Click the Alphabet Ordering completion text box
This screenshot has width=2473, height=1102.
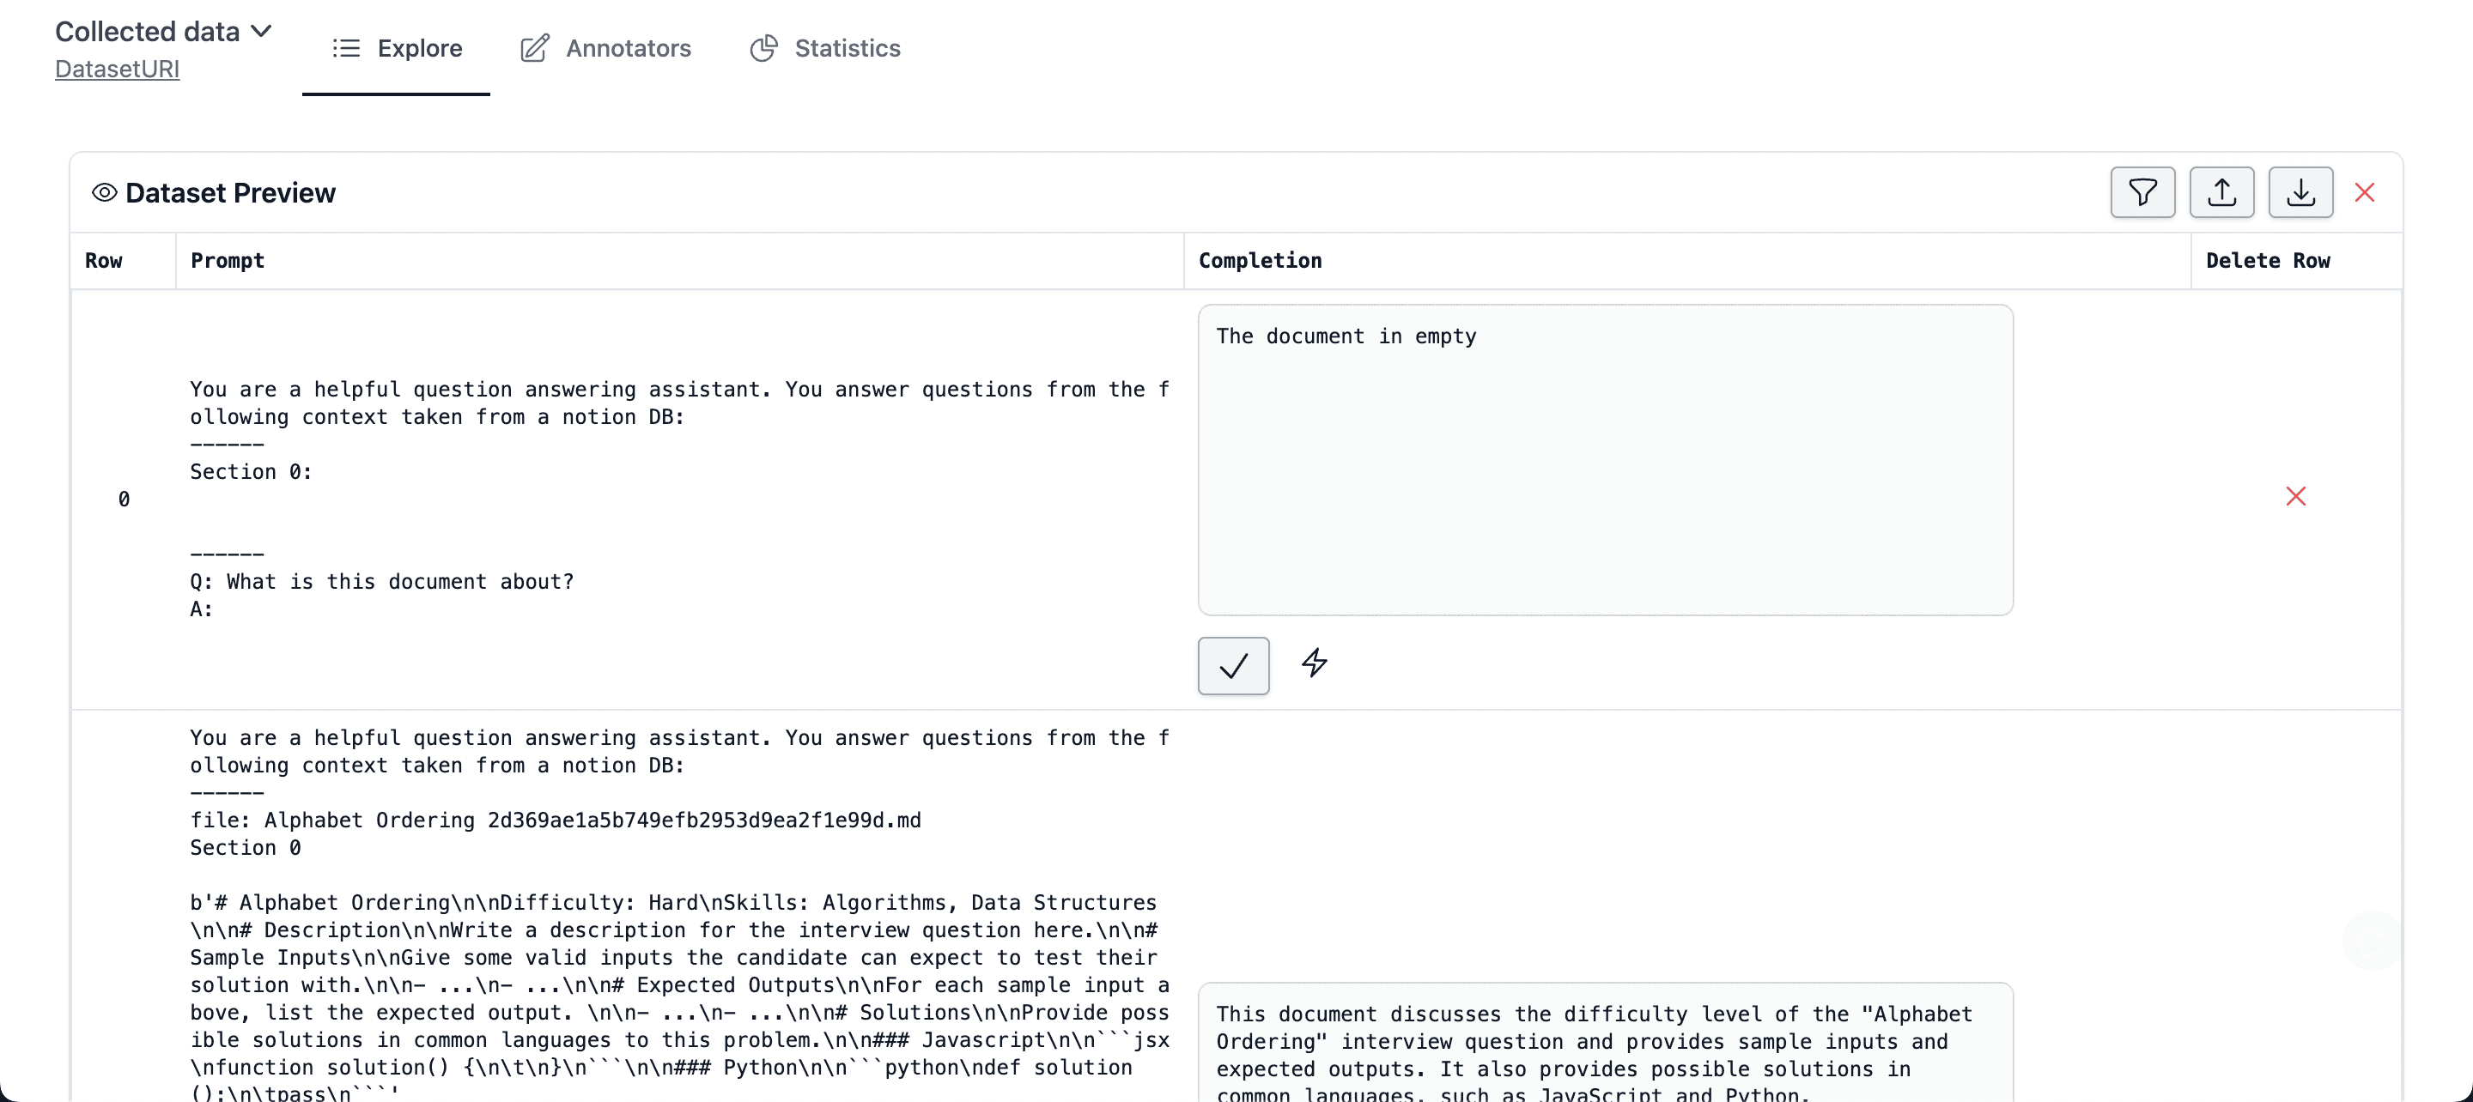click(1604, 1051)
